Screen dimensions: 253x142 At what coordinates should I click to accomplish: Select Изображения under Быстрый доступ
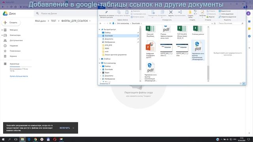[x=110, y=42]
